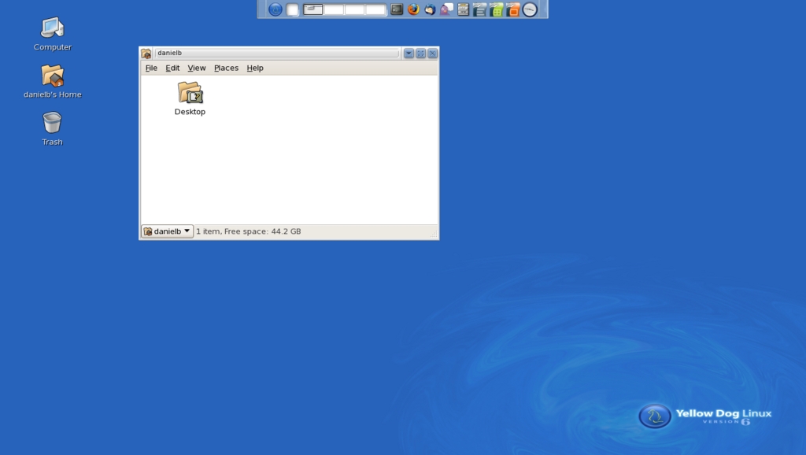Open the Yellow Dog main menu button
The height and width of the screenshot is (455, 806).
275,9
